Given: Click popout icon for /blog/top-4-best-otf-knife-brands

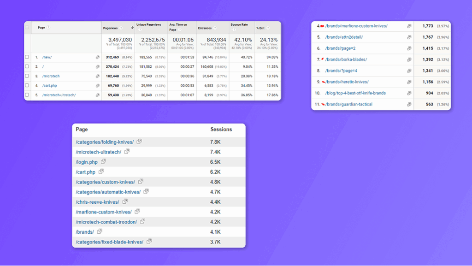Looking at the screenshot, I should click(x=409, y=93).
